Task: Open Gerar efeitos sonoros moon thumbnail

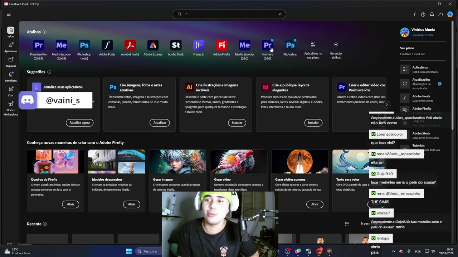Action: point(300,161)
